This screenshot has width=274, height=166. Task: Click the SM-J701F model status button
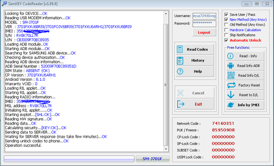pyautogui.click(x=152, y=159)
